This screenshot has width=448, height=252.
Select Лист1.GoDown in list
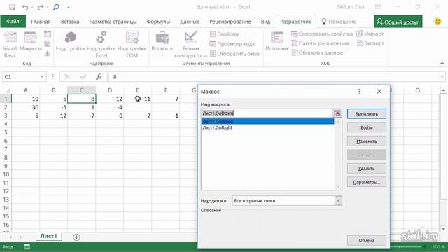(x=267, y=122)
